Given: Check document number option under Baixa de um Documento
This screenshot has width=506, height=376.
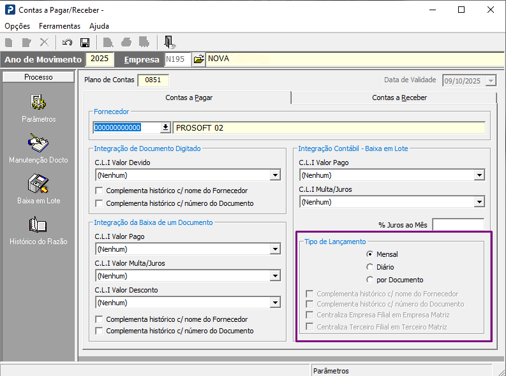Looking at the screenshot, I should 99,331.
